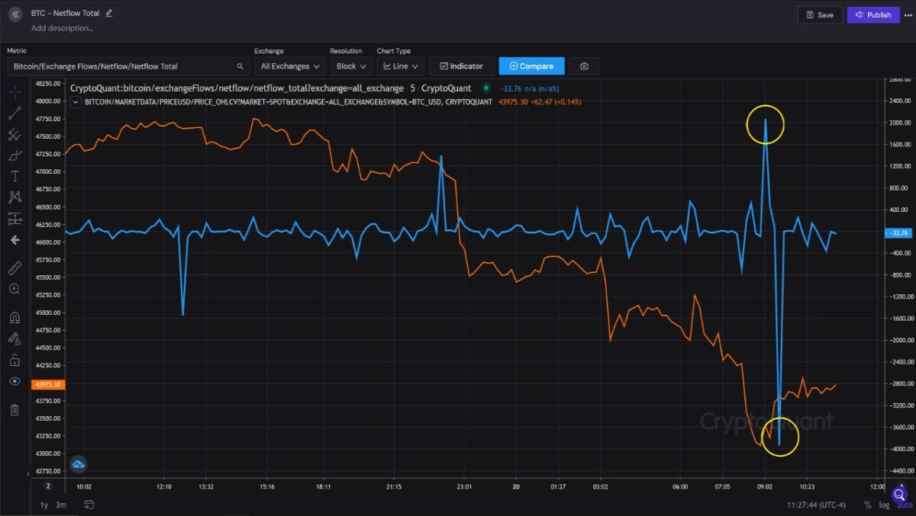
Task: Click the blue Compare button
Action: [x=531, y=66]
